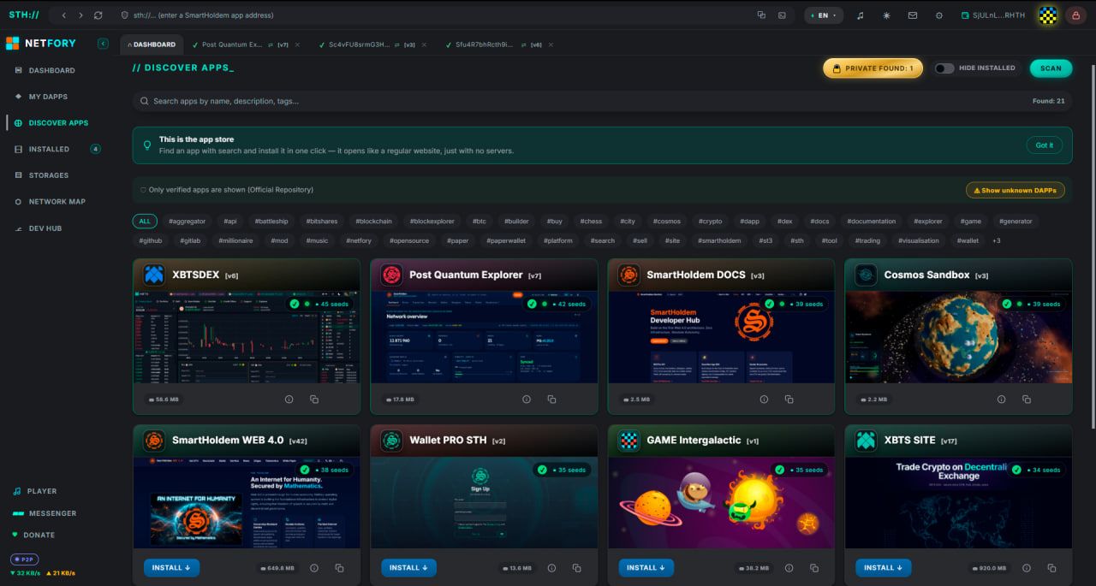Expand the +3 more tags

(x=996, y=240)
